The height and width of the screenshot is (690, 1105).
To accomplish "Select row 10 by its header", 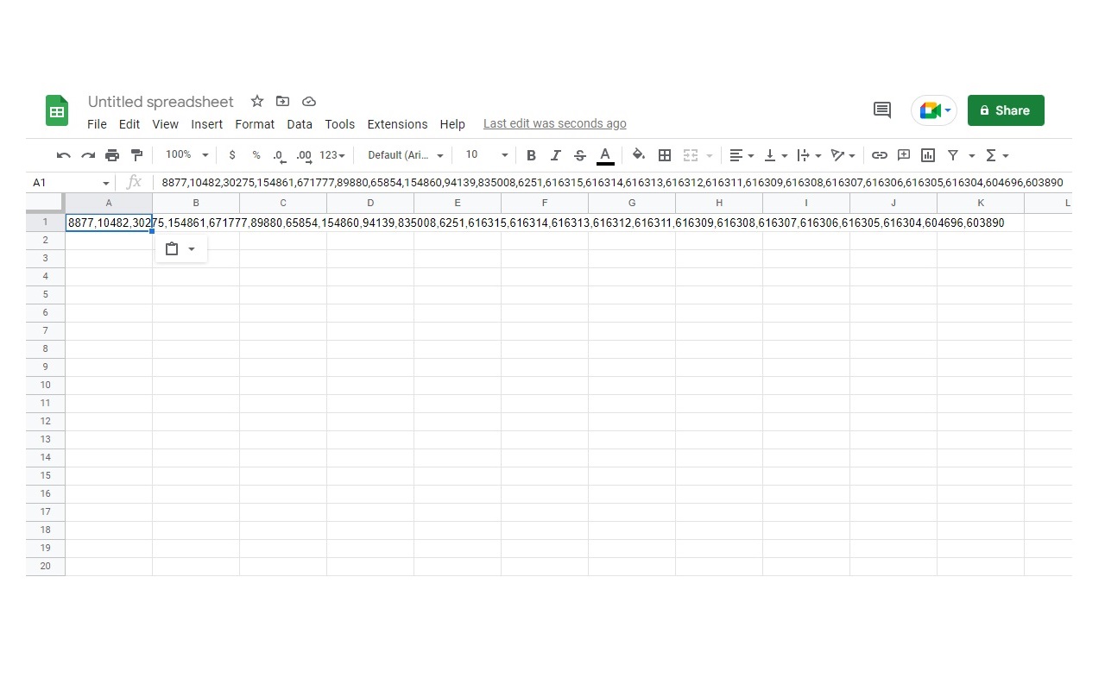I will tap(46, 385).
